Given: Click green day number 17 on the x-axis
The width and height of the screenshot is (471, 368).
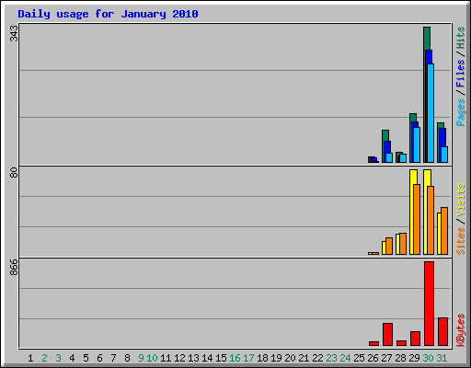Looking at the screenshot, I should tap(248, 358).
